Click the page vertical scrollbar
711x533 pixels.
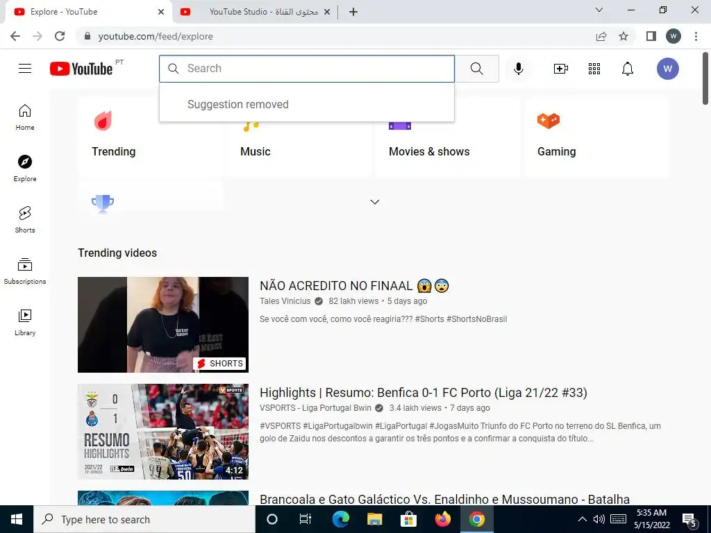pos(705,78)
